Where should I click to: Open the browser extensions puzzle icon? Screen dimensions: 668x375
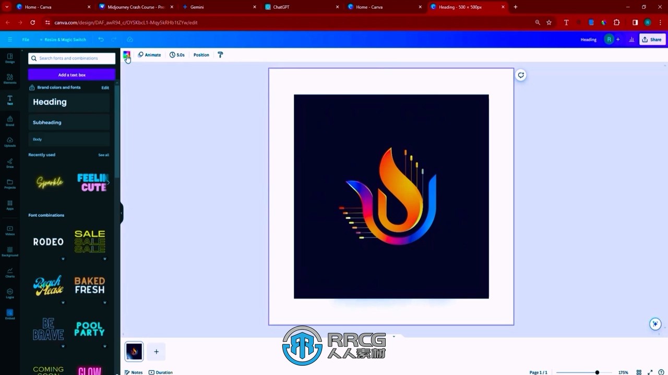(x=616, y=22)
